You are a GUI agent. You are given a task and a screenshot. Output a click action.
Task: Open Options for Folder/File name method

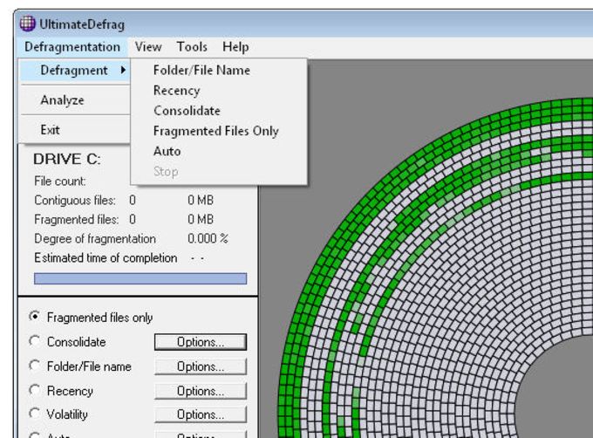pos(201,366)
